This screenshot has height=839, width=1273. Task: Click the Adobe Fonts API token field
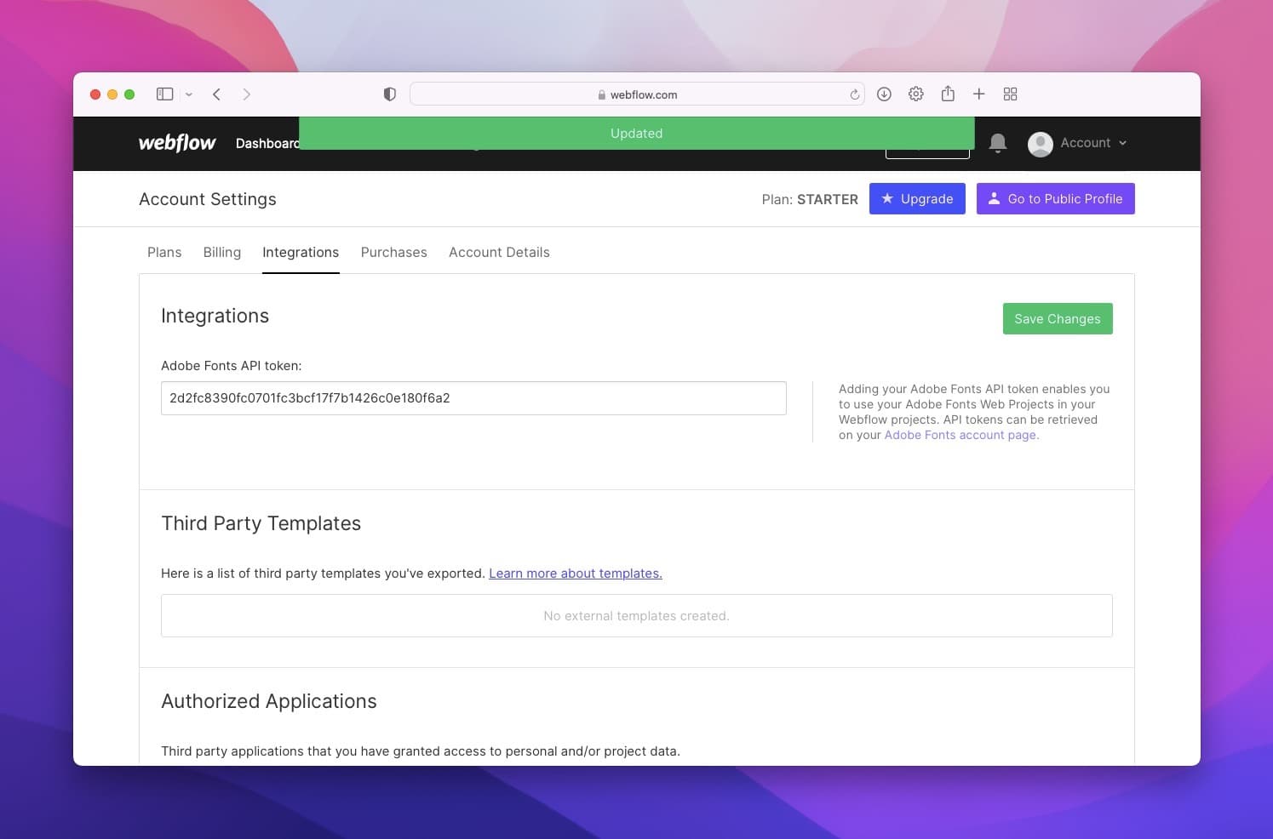coord(473,398)
